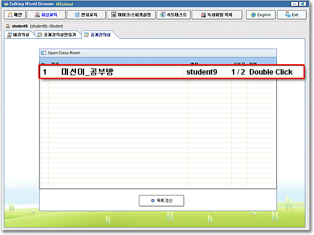Open the 화상교육 video education icon
This screenshot has height=235, width=314.
(x=37, y=15)
